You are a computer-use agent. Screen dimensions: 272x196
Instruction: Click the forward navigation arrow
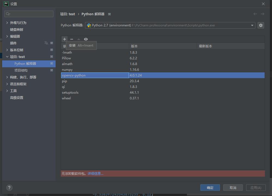tap(262, 14)
